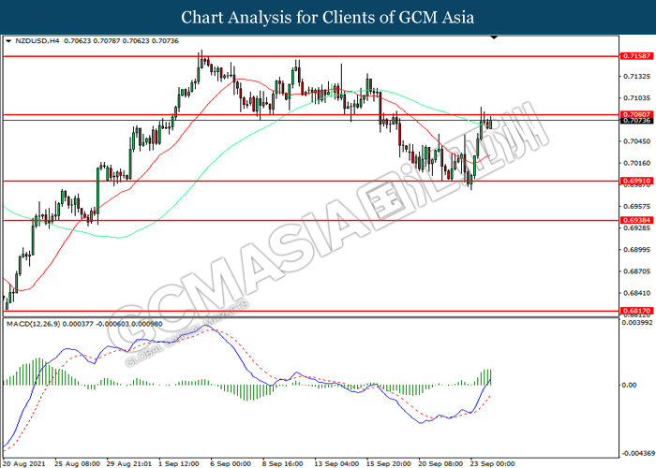Image resolution: width=656 pixels, height=468 pixels.
Task: Click the 0.71035 price scale value
Action: [x=636, y=98]
